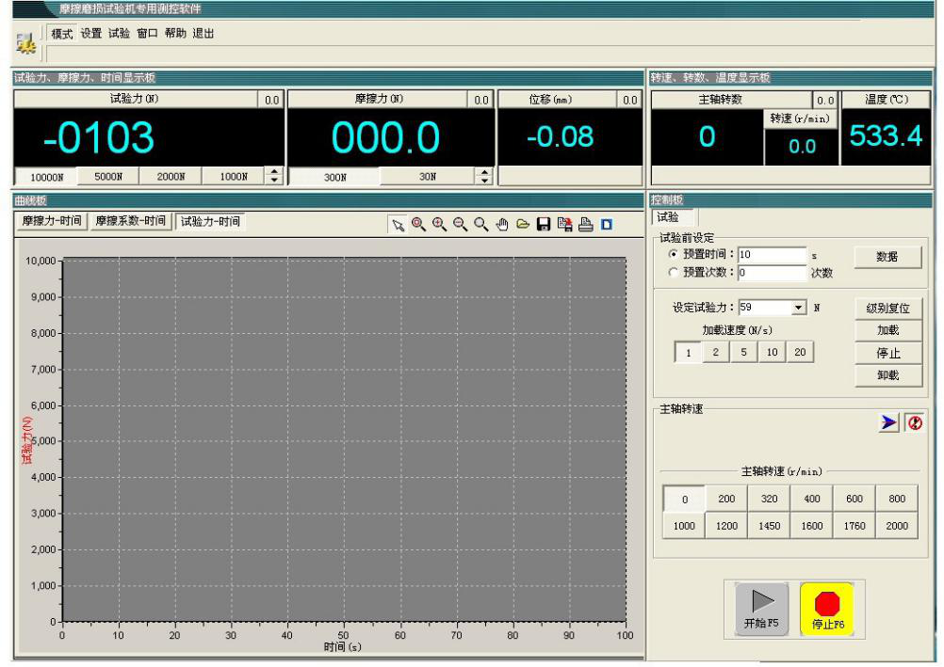Click the zoom-in magnifier with plus sign
This screenshot has height=667, width=944.
pyautogui.click(x=440, y=224)
